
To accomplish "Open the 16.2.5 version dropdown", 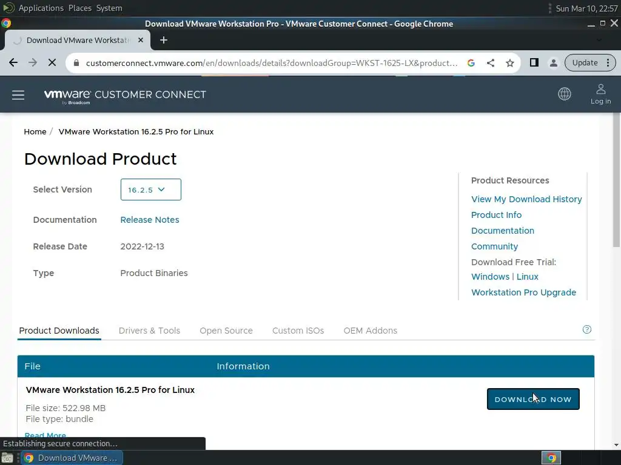I will pyautogui.click(x=151, y=190).
